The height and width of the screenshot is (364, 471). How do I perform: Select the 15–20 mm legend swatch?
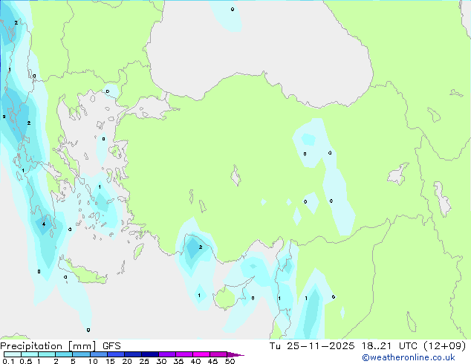[116, 354]
